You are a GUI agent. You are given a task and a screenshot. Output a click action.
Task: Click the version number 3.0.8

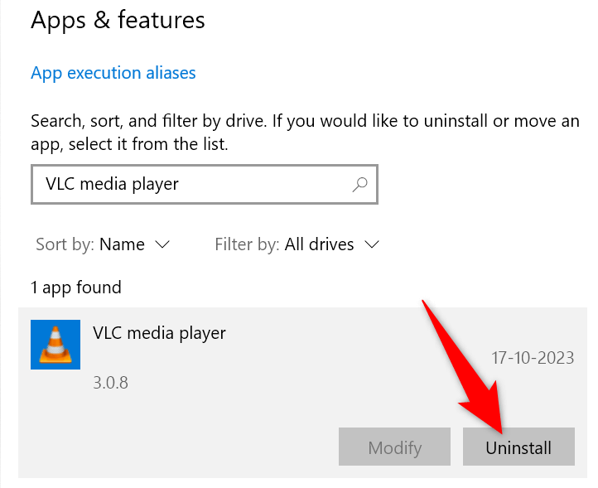click(x=110, y=383)
